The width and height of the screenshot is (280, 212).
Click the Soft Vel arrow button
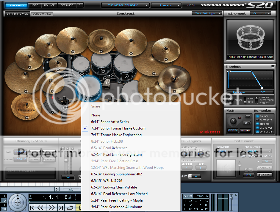click(272, 132)
